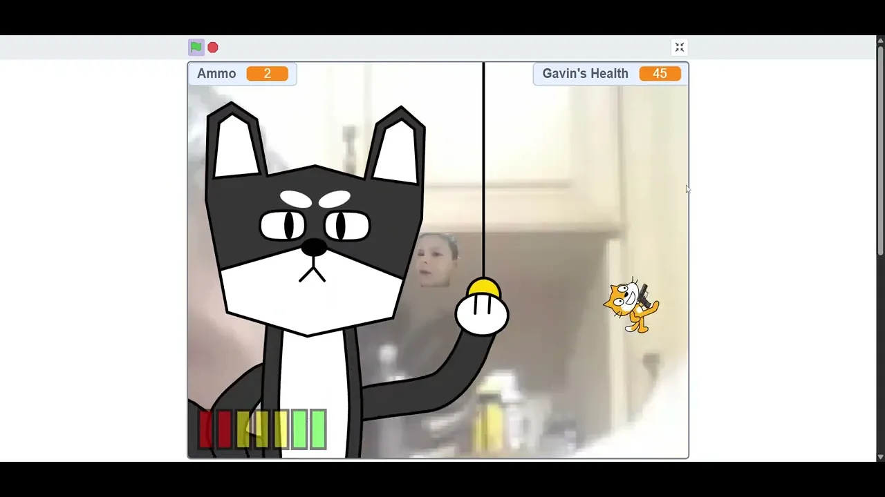Click the scrollbar up arrow
The width and height of the screenshot is (885, 497).
point(880,40)
